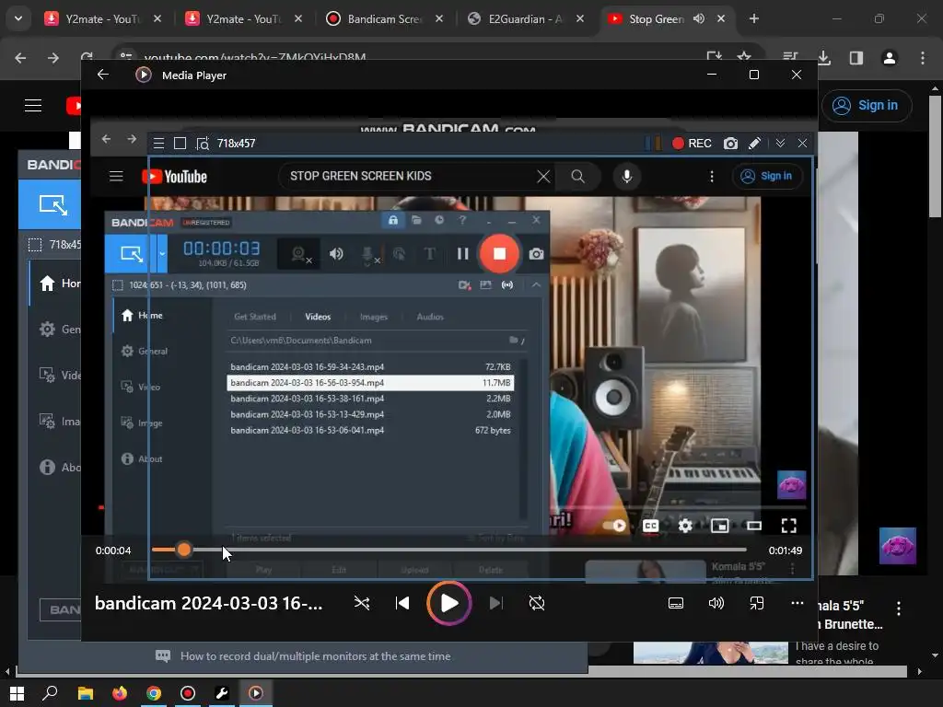Go back in Chrome

pyautogui.click(x=20, y=58)
